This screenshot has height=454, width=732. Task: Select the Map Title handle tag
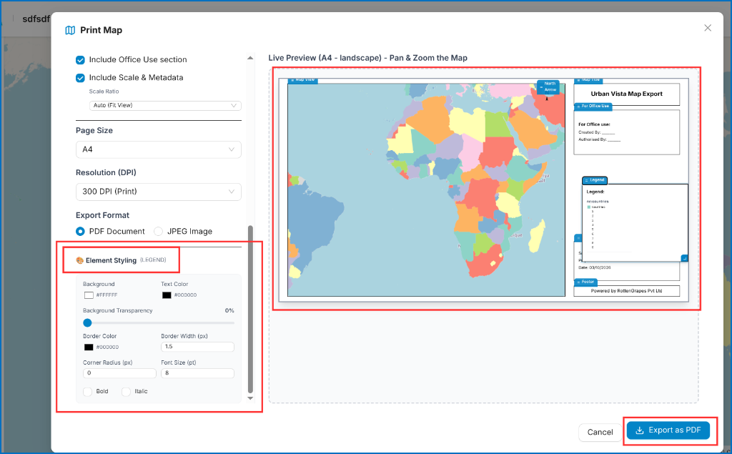click(x=588, y=80)
